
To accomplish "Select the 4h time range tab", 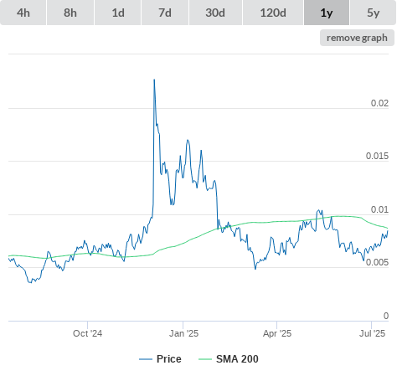I will pyautogui.click(x=23, y=13).
